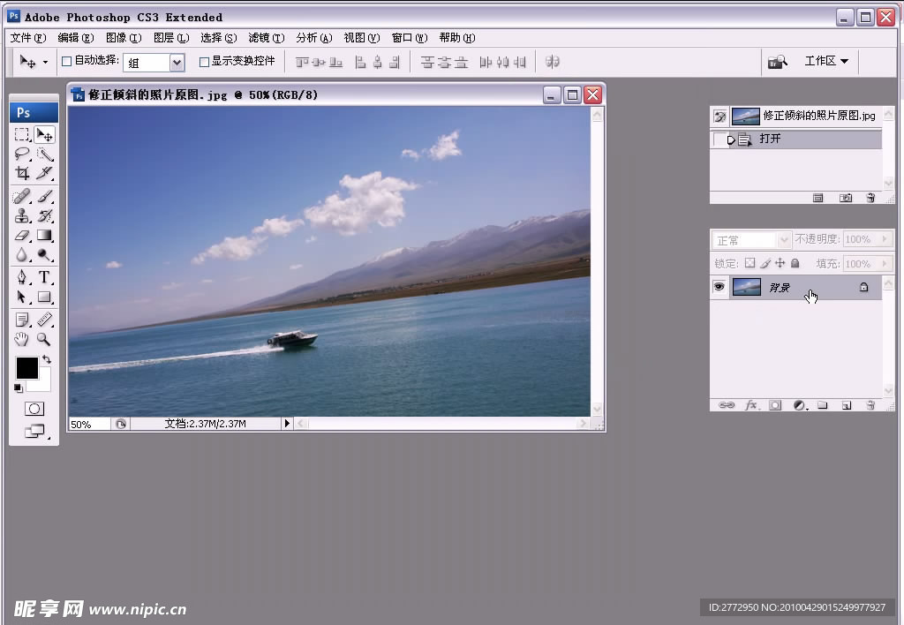The image size is (904, 625).
Task: Select the Rectangular Marquee tool
Action: (22, 134)
